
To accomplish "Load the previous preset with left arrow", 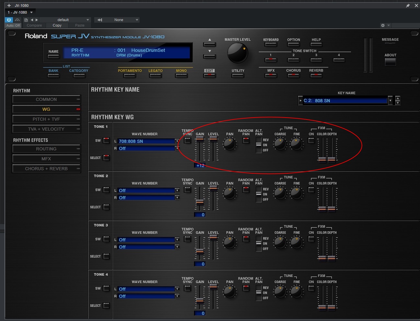I will [32, 20].
